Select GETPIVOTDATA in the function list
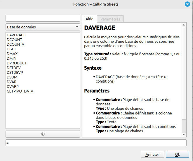 pos(43,91)
